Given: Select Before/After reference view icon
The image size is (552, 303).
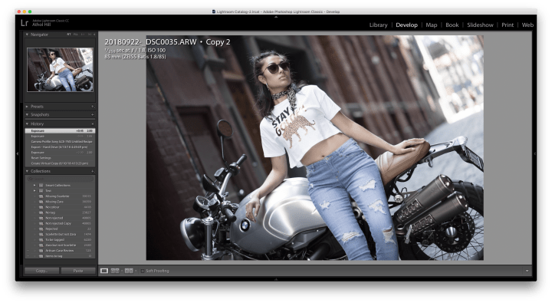Looking at the screenshot, I should (115, 271).
